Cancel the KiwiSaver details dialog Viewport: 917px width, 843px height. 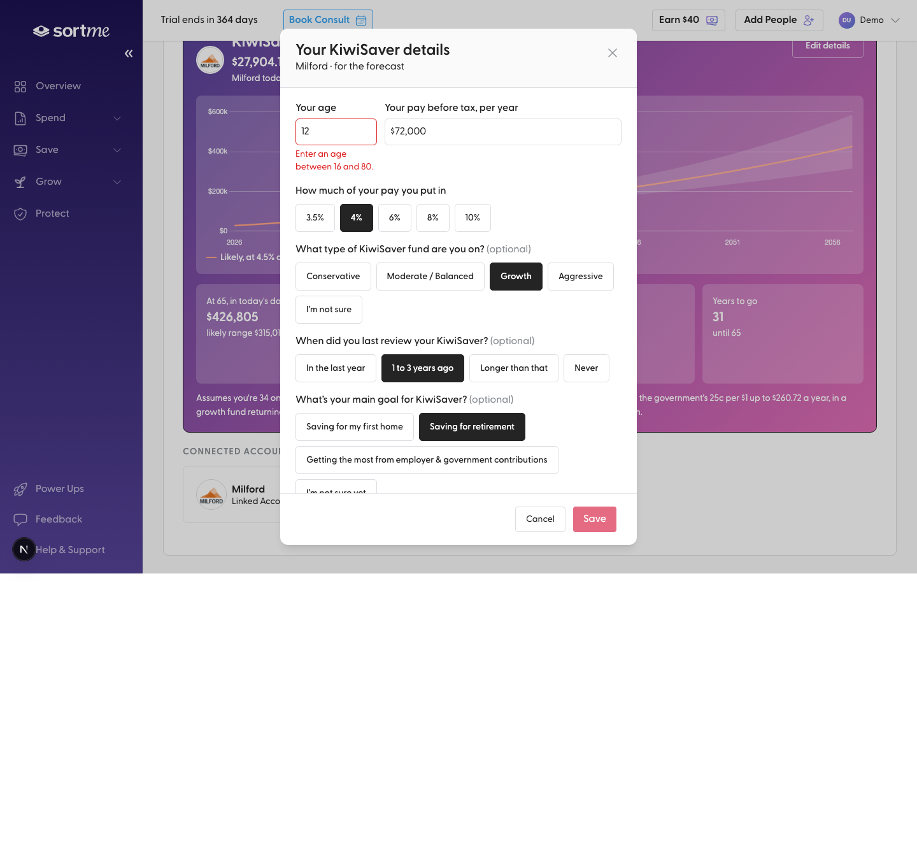coord(540,519)
